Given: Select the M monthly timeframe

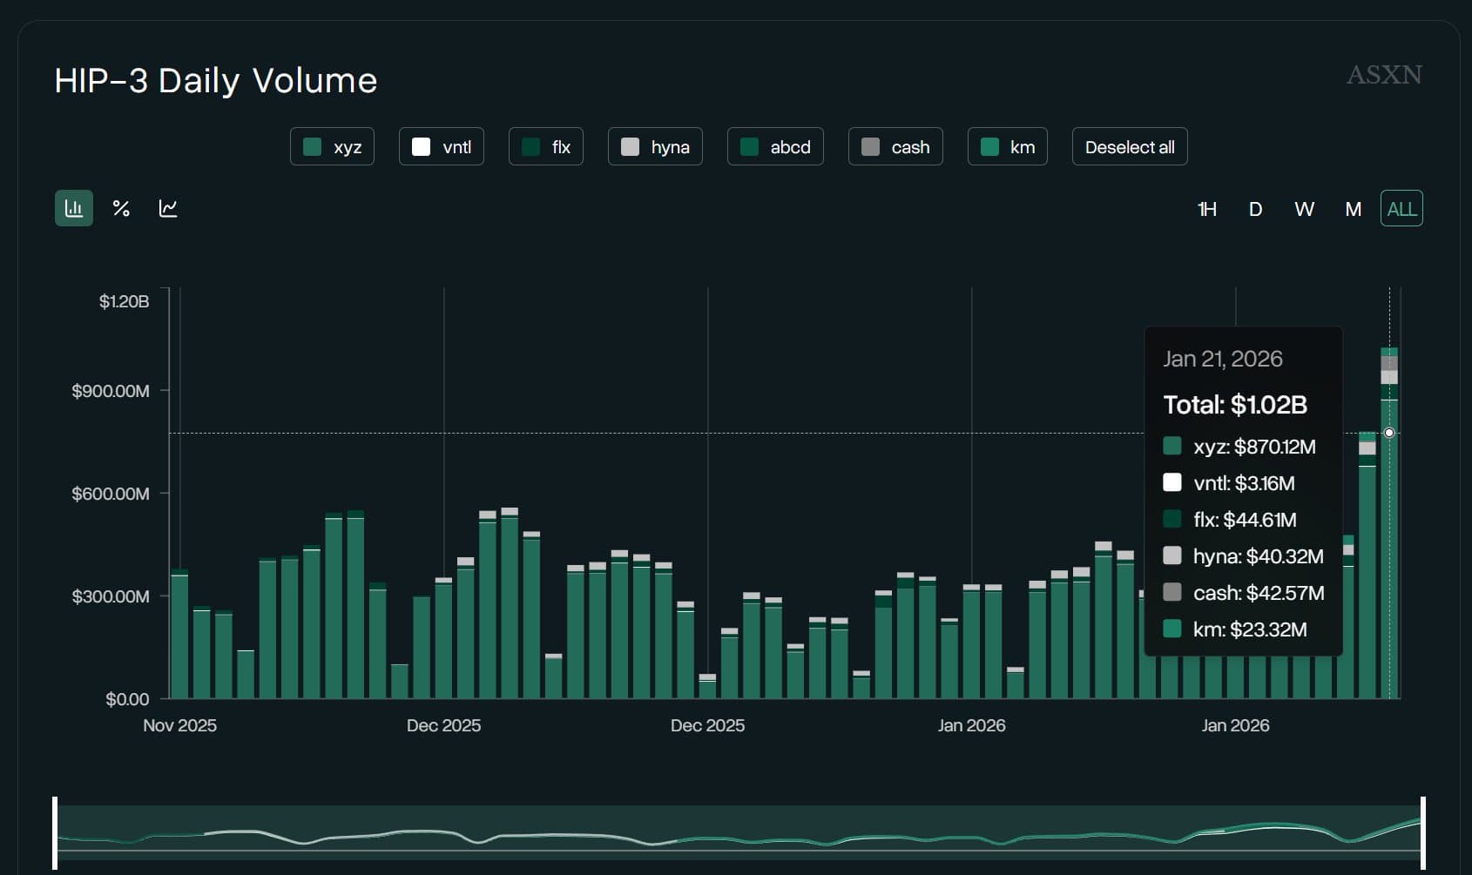Looking at the screenshot, I should click(1353, 209).
